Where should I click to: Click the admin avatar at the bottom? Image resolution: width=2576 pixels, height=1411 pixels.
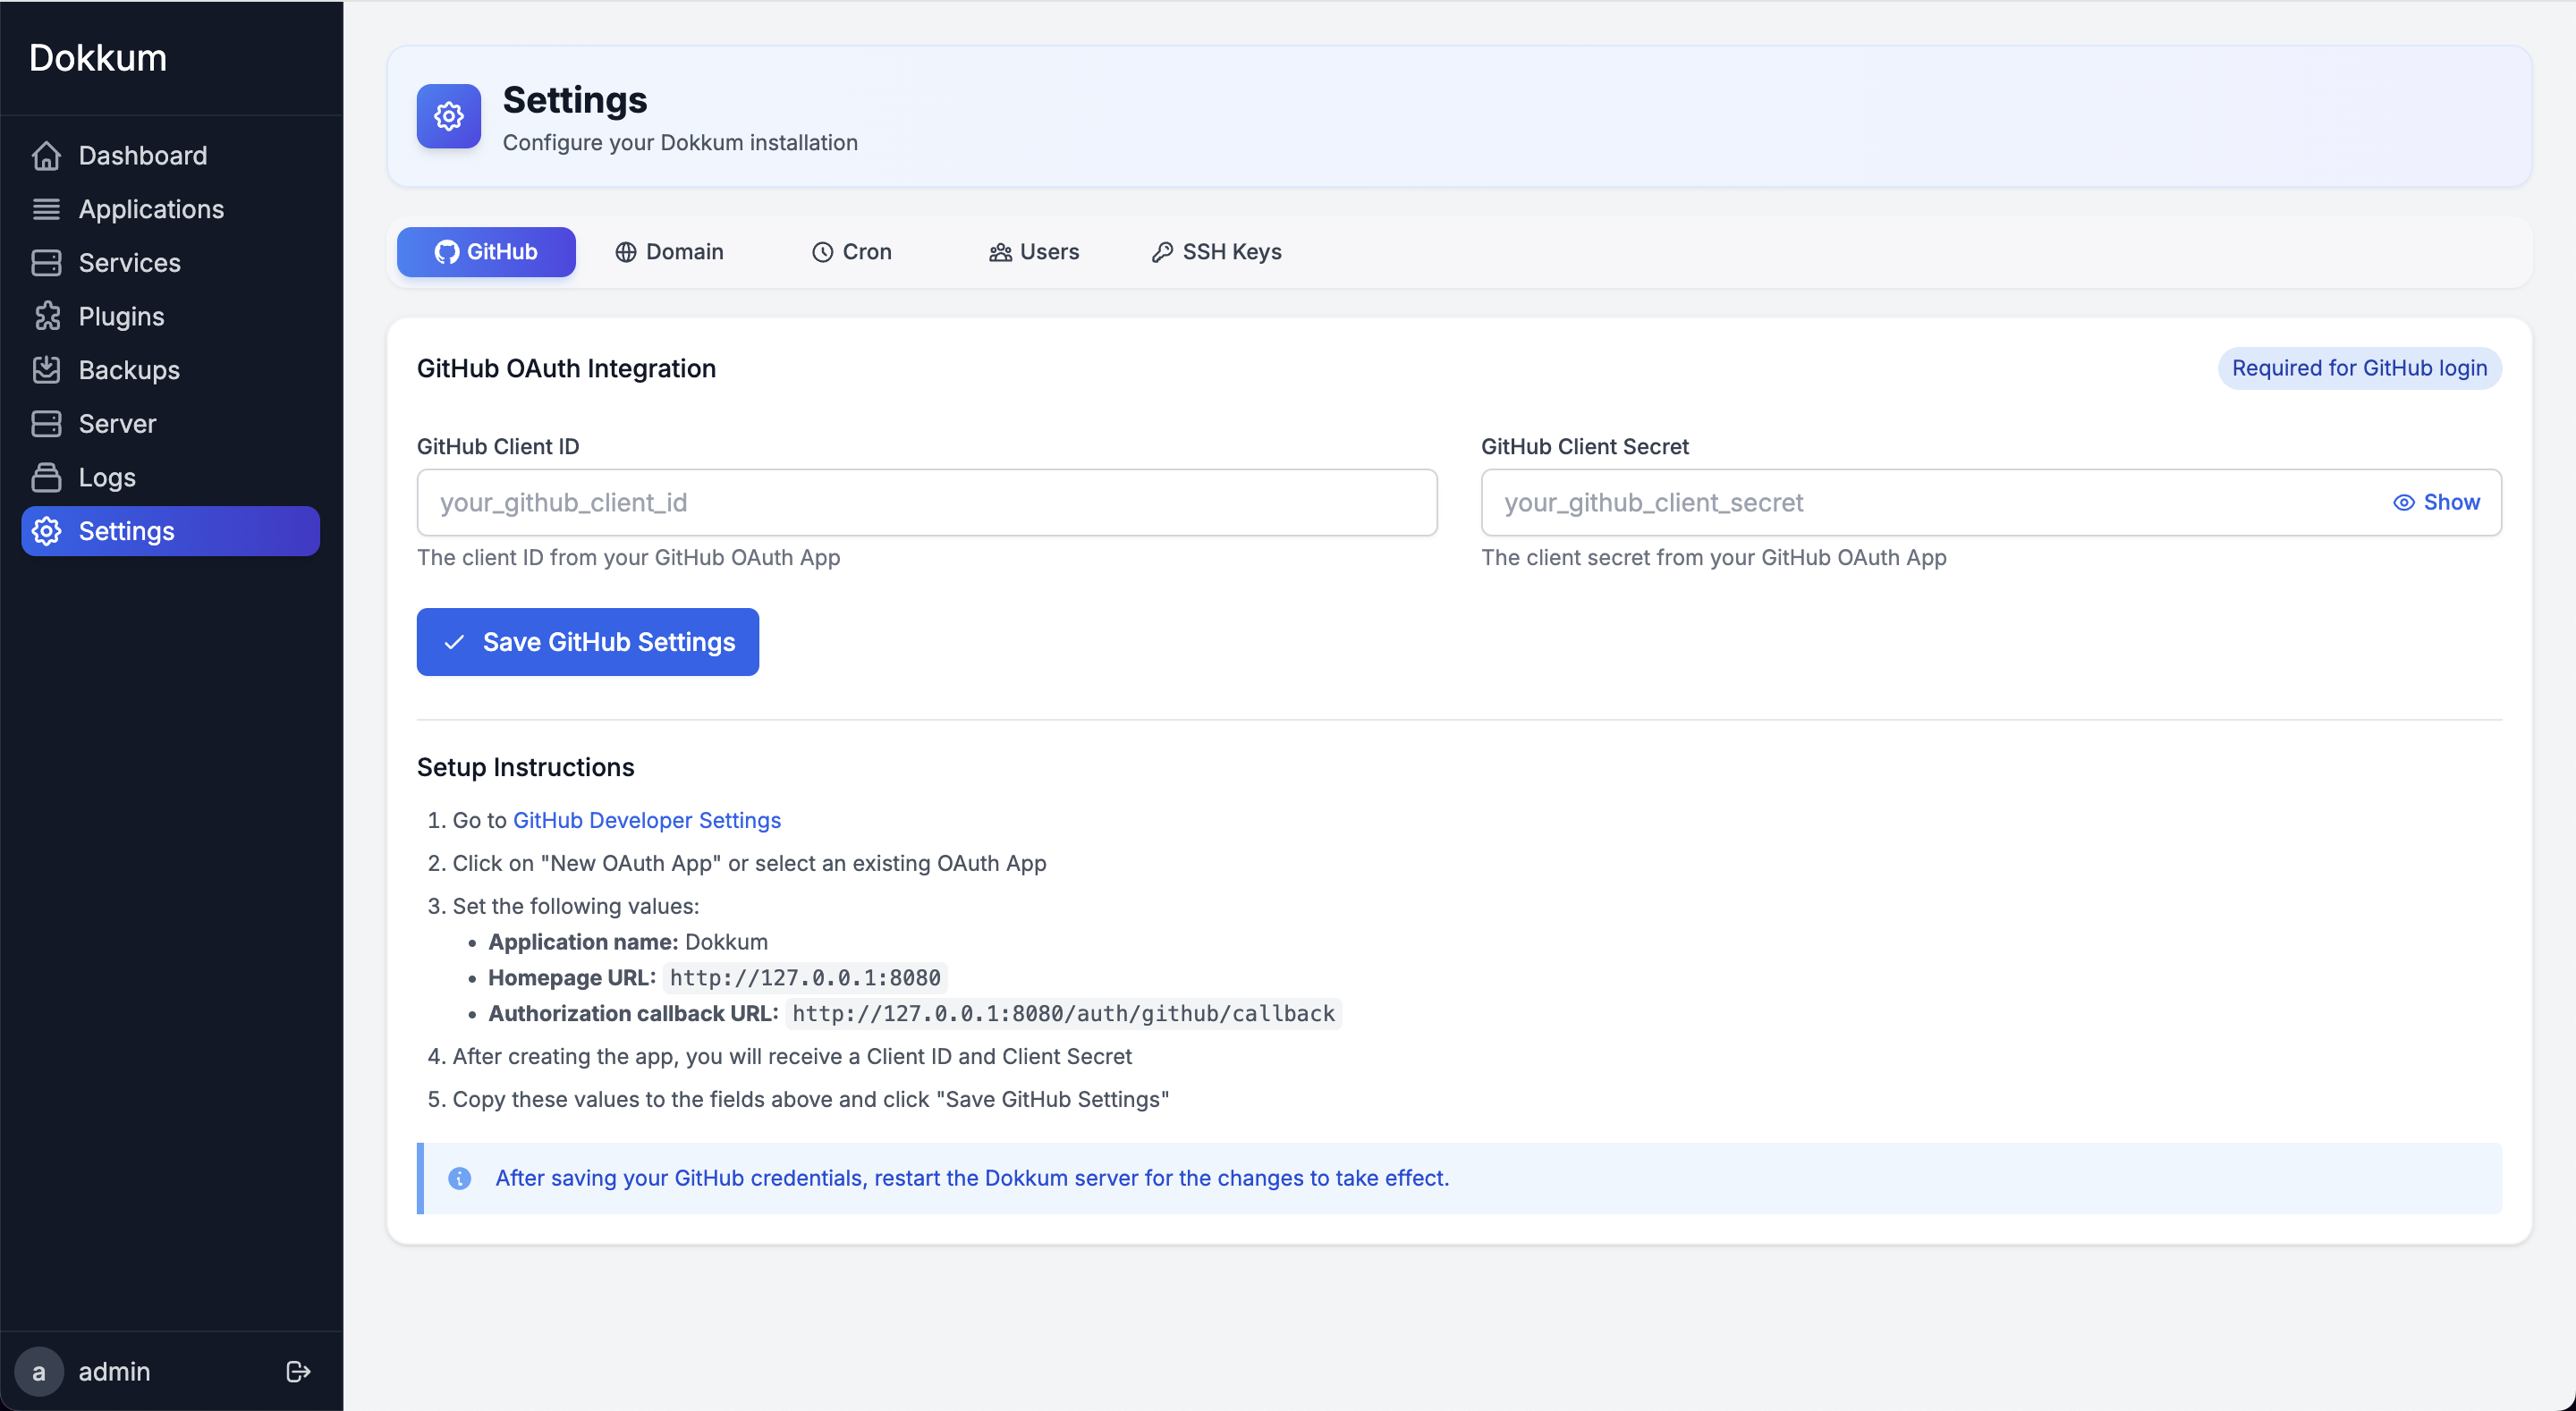pyautogui.click(x=39, y=1371)
